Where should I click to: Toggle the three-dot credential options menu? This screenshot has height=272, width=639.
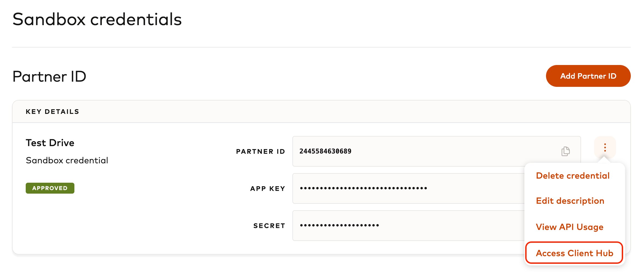[x=605, y=147]
